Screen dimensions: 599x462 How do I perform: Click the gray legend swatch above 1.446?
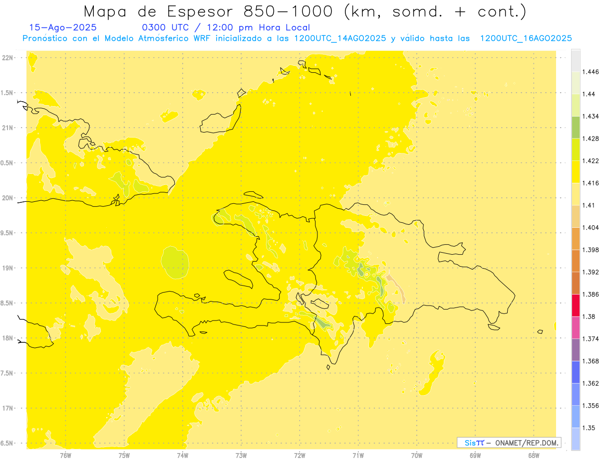[576, 61]
